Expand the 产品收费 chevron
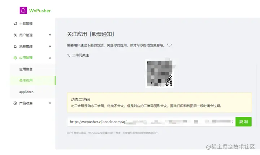The width and height of the screenshot is (260, 155). [x=50, y=103]
